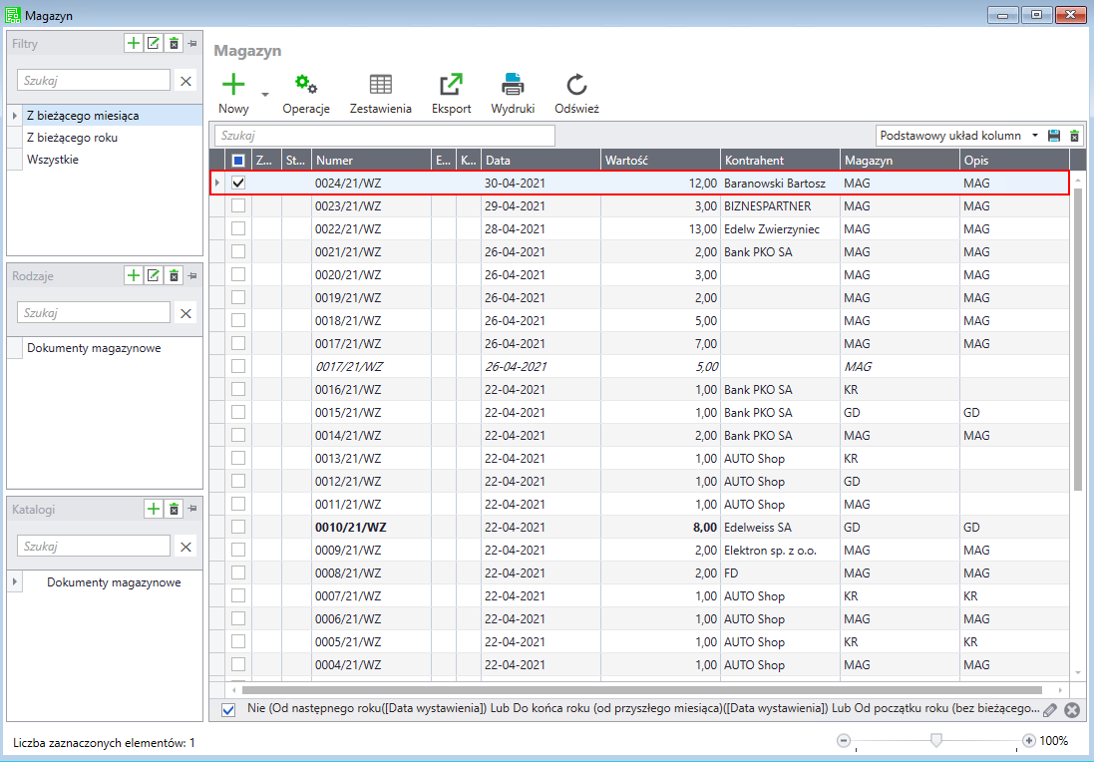
Task: Click the green Nowy plus icon
Action: pos(232,85)
